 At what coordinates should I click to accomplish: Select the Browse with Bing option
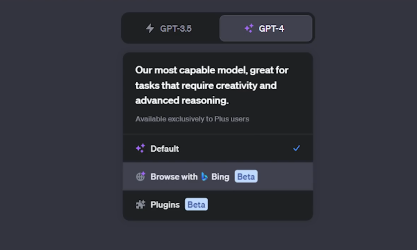tap(218, 177)
